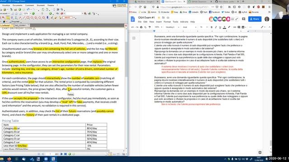Open the Arial font dropdown in Docs

click(190, 27)
